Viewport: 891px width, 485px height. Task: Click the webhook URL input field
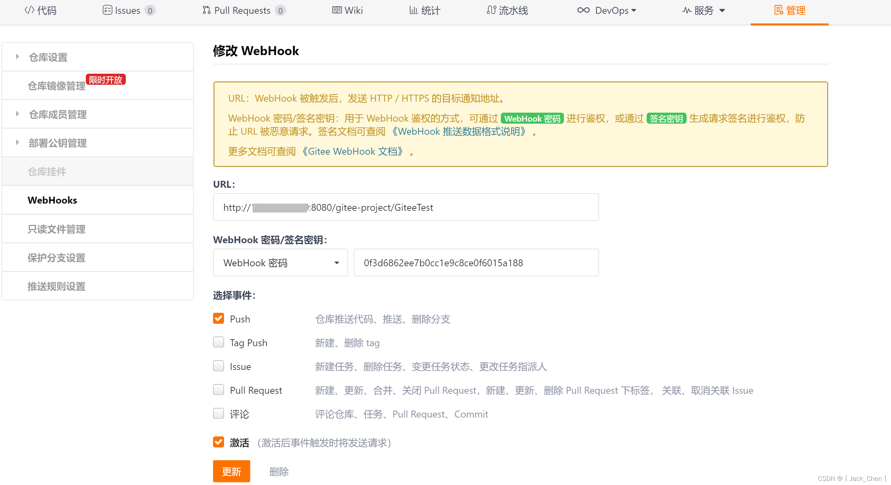pyautogui.click(x=405, y=207)
